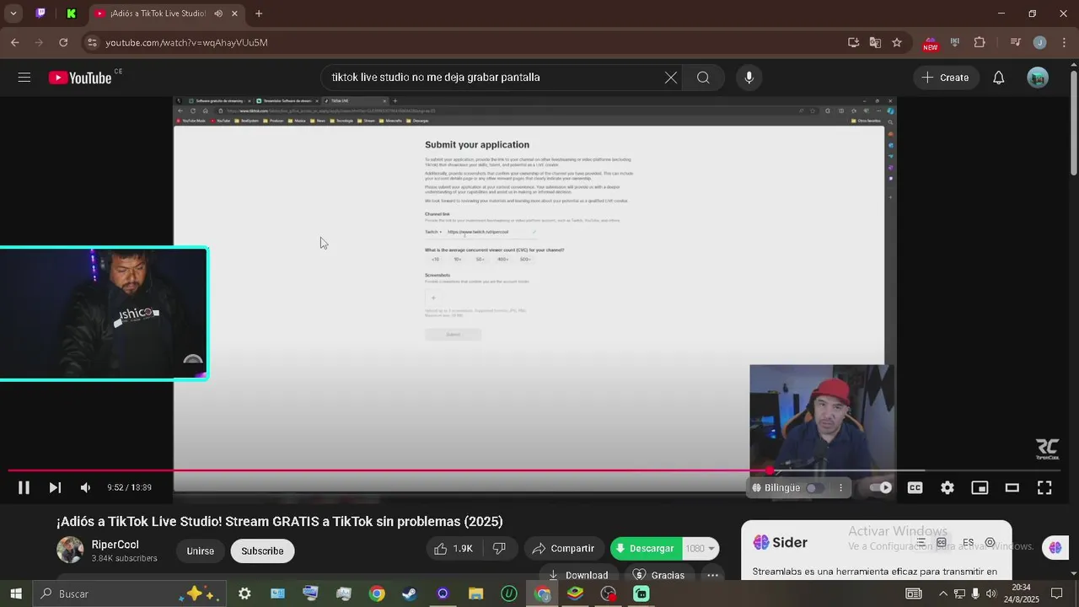
Task: Reload the current page
Action: tap(63, 42)
